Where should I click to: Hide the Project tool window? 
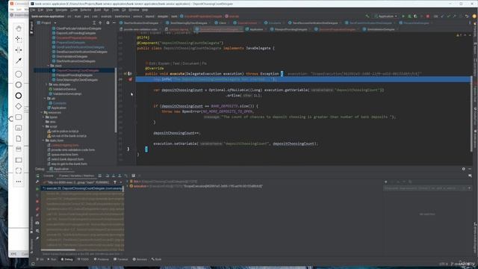114,23
